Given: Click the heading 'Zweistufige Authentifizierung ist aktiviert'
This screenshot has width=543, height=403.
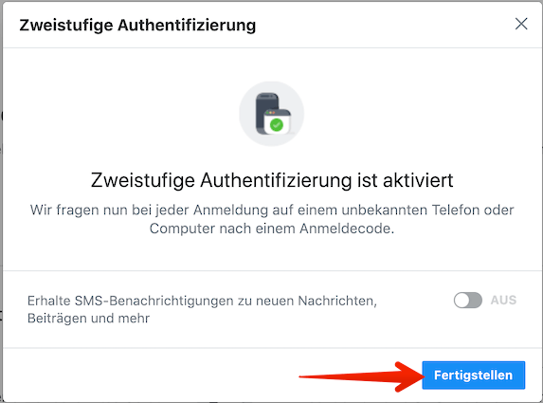Looking at the screenshot, I should (x=272, y=180).
